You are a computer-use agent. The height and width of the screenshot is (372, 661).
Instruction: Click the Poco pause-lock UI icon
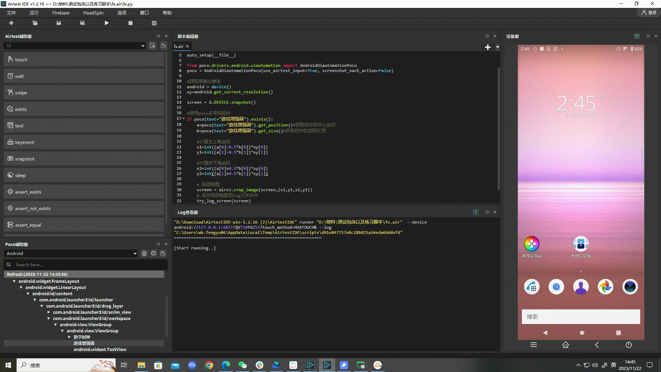point(144,254)
